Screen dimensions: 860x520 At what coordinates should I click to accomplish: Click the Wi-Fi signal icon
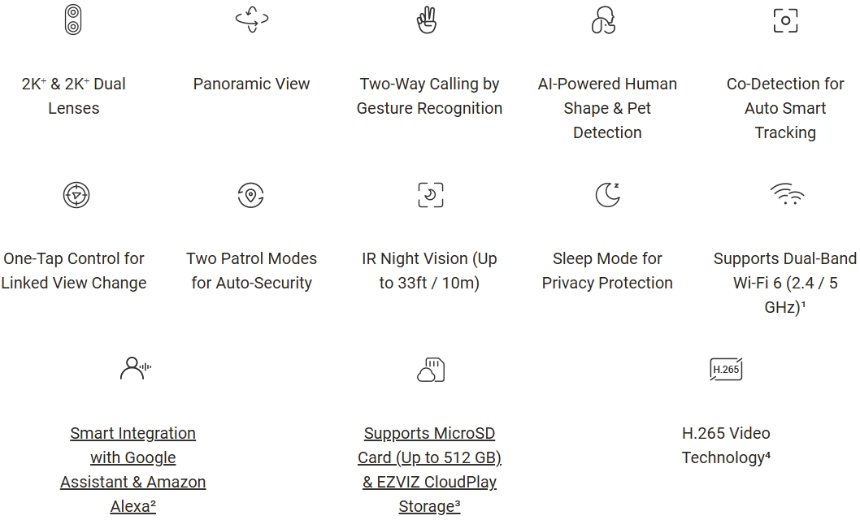pos(786,194)
